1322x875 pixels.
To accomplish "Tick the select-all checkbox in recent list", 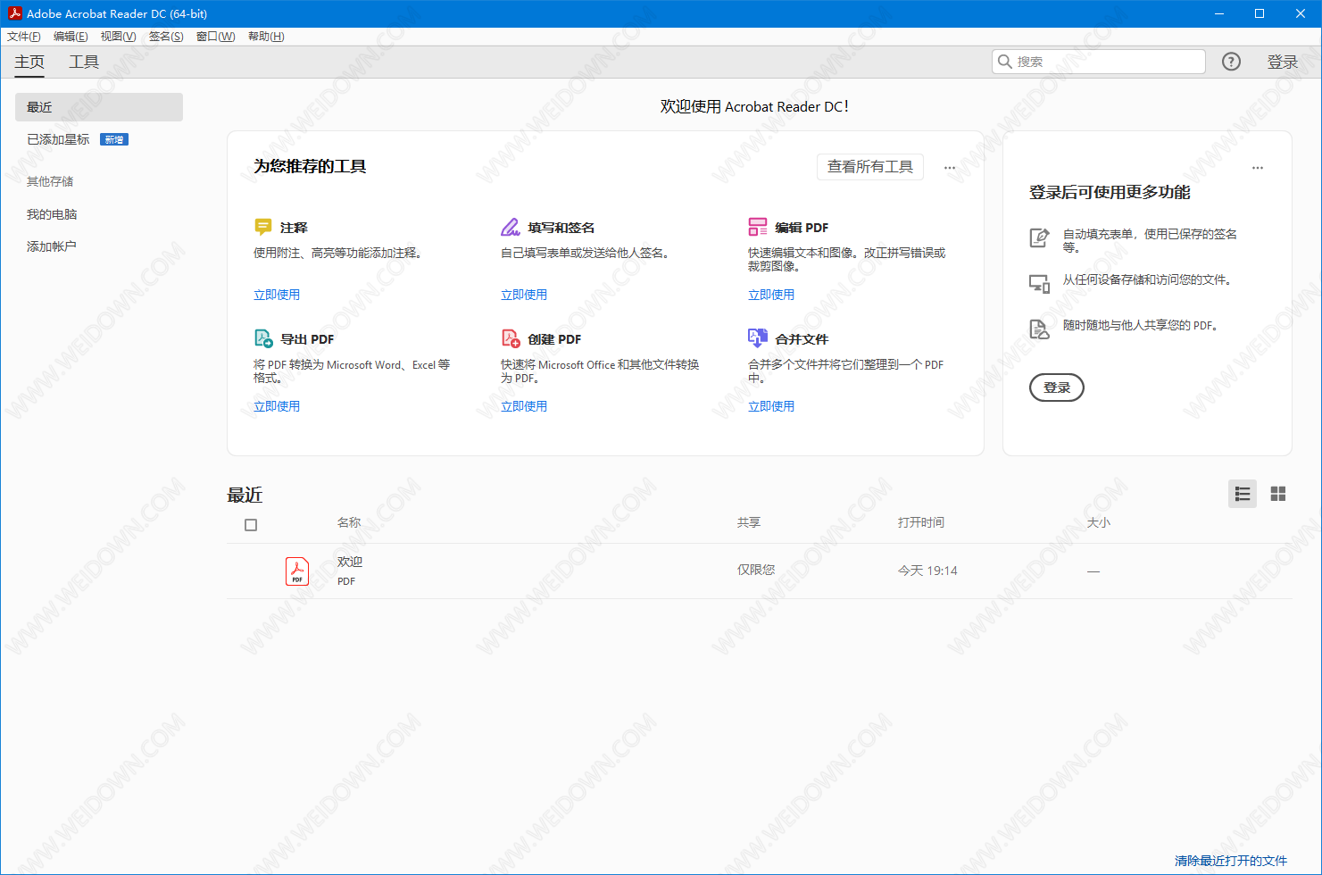I will (251, 525).
